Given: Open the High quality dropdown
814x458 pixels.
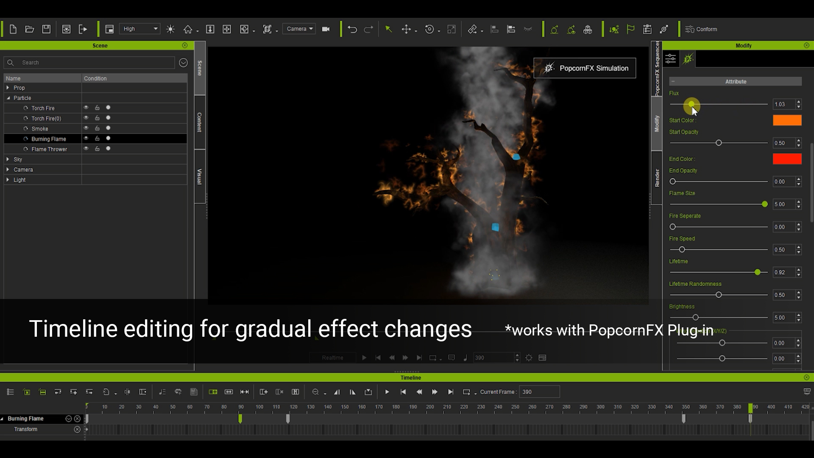Looking at the screenshot, I should pos(140,29).
